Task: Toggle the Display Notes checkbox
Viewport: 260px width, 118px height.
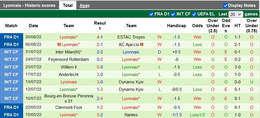Action: tap(225, 5)
